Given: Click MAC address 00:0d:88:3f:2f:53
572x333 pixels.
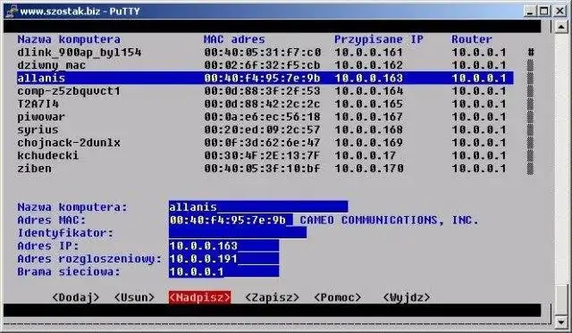Looking at the screenshot, I should click(x=262, y=91).
